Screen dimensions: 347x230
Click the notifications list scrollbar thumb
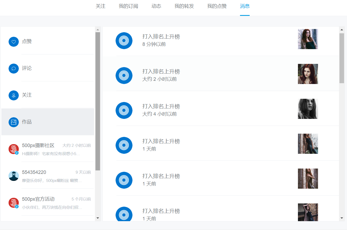click(342, 58)
